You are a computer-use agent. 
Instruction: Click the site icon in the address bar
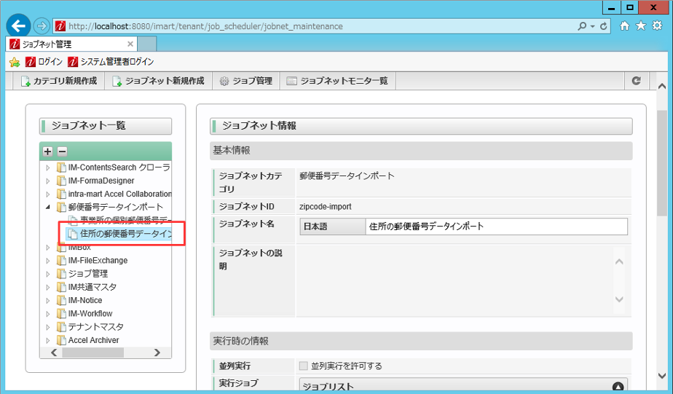(60, 26)
